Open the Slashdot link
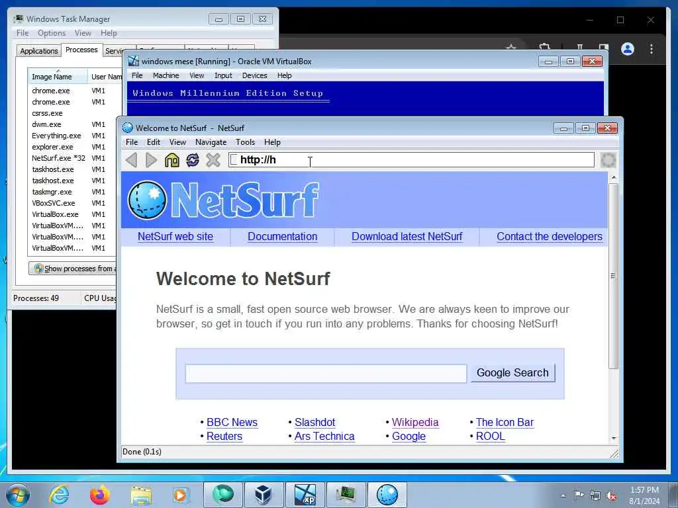Viewport: 678px width, 508px height. [x=315, y=422]
